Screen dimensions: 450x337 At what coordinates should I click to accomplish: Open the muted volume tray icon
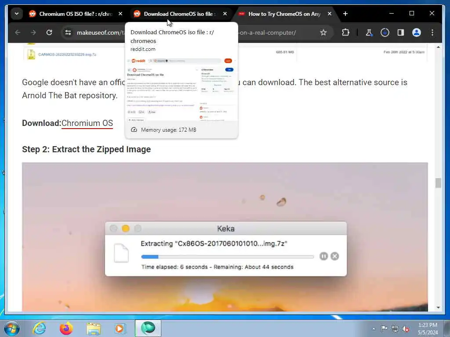406,329
